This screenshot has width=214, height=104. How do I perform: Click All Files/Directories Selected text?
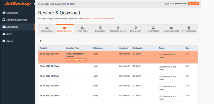coord(75,55)
